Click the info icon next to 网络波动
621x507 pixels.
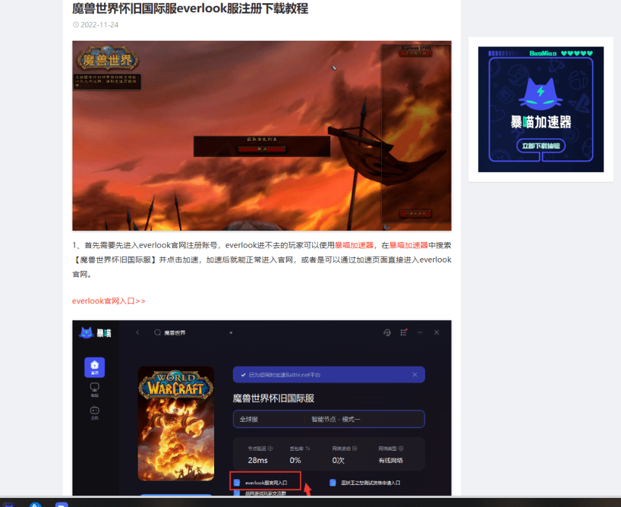[x=354, y=448]
